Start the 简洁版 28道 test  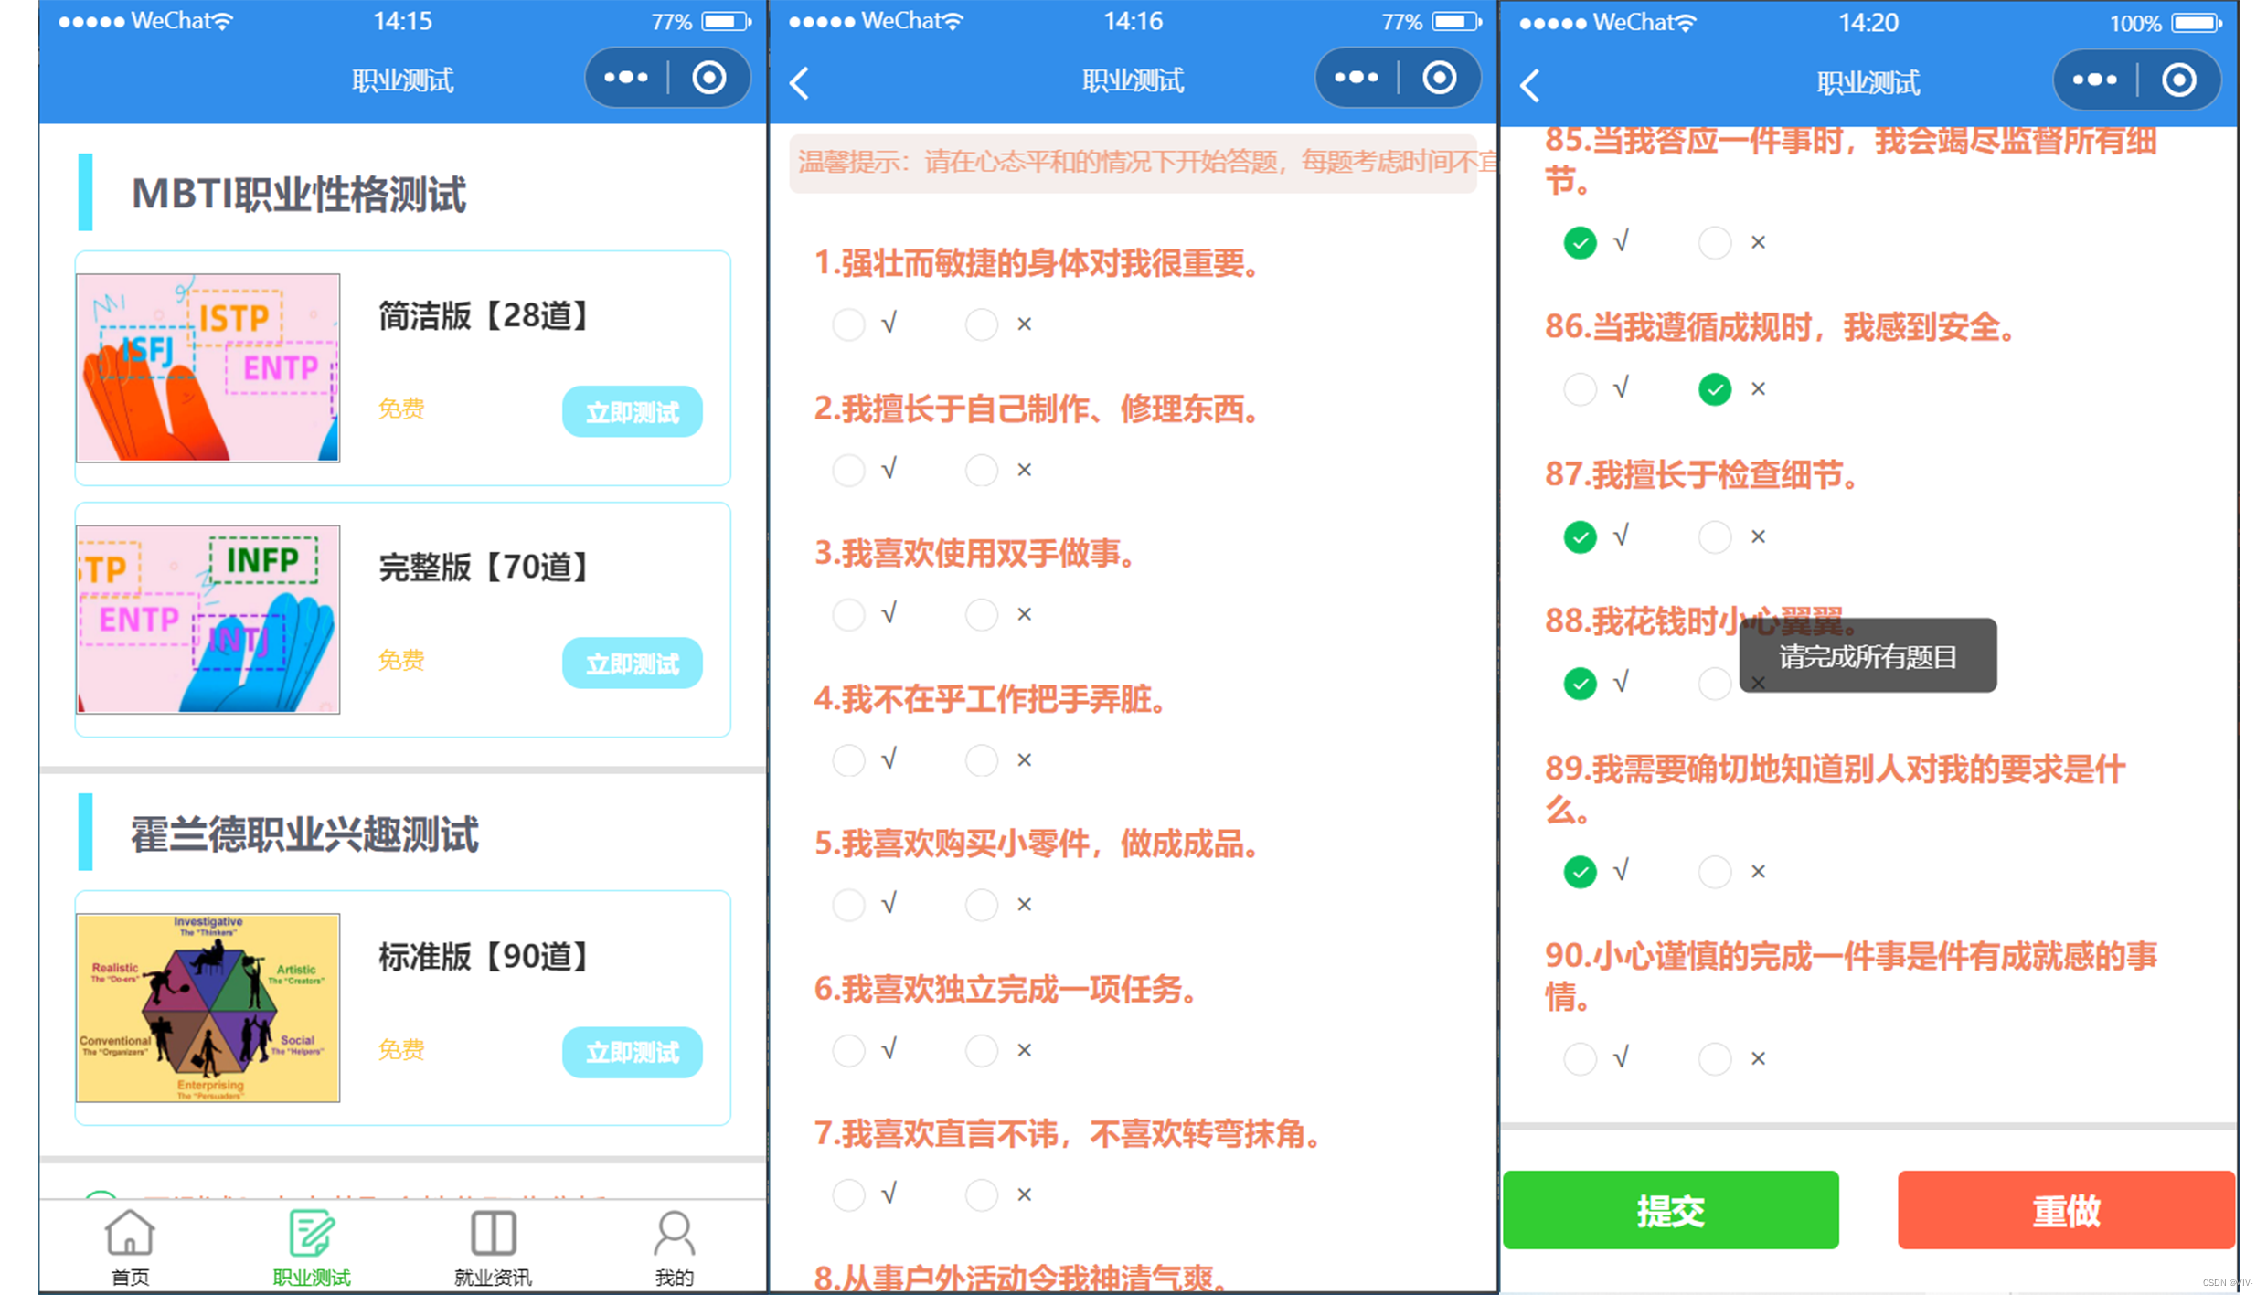[632, 412]
